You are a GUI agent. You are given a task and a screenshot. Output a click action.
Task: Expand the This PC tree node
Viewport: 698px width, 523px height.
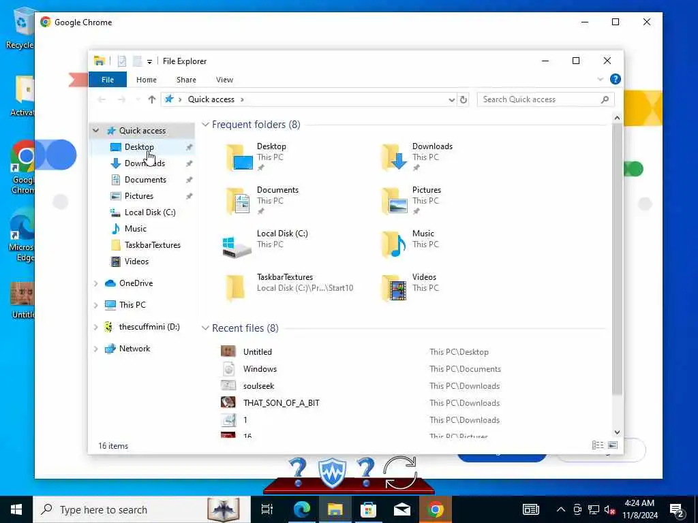95,305
